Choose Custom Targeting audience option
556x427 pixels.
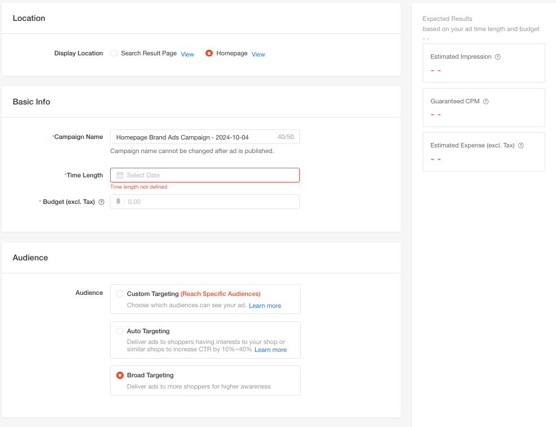pos(120,294)
